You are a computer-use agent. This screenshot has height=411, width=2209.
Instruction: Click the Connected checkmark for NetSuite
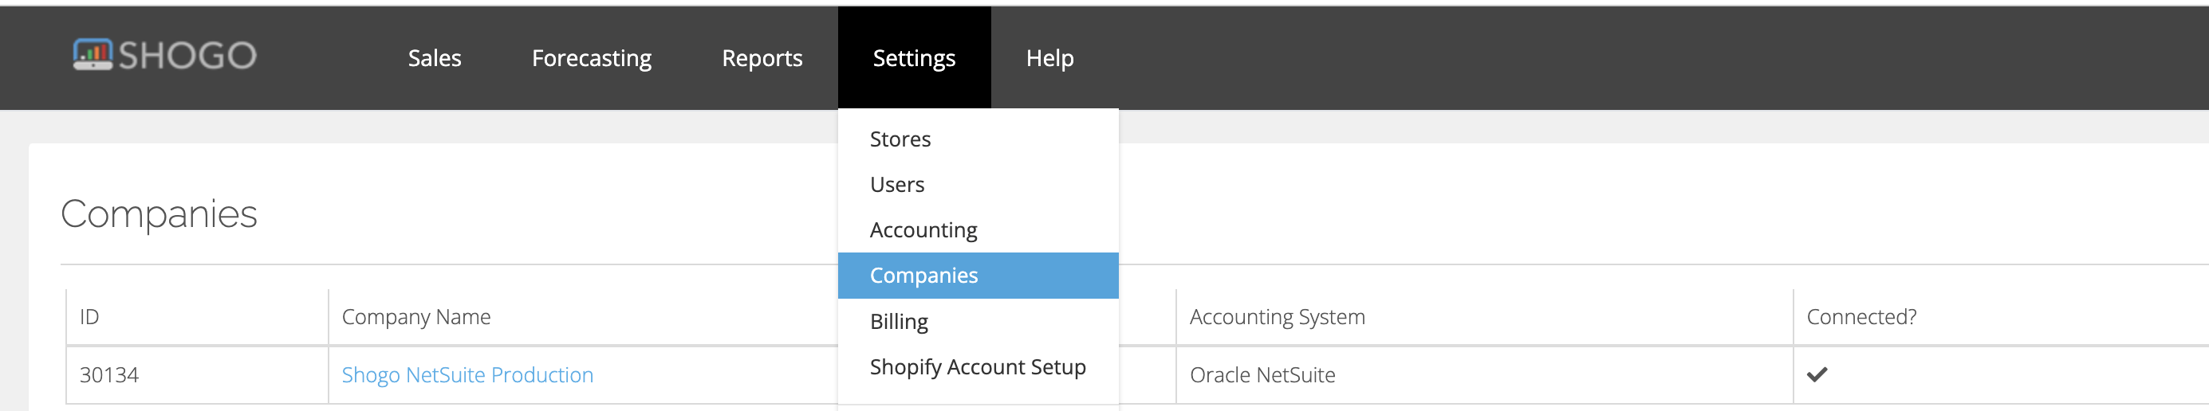point(1817,374)
